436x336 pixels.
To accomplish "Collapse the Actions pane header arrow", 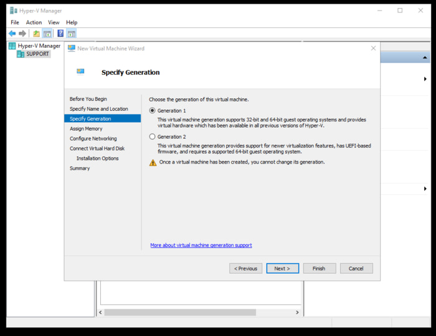I will click(425, 57).
